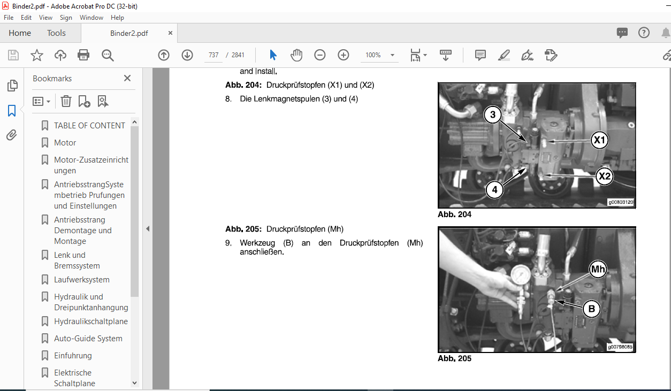Screen dimensions: 671x391
Task: Click the read mode keyboard-arrow icon
Action: point(446,55)
